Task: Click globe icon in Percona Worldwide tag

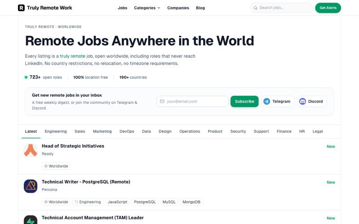Action: click(x=46, y=202)
